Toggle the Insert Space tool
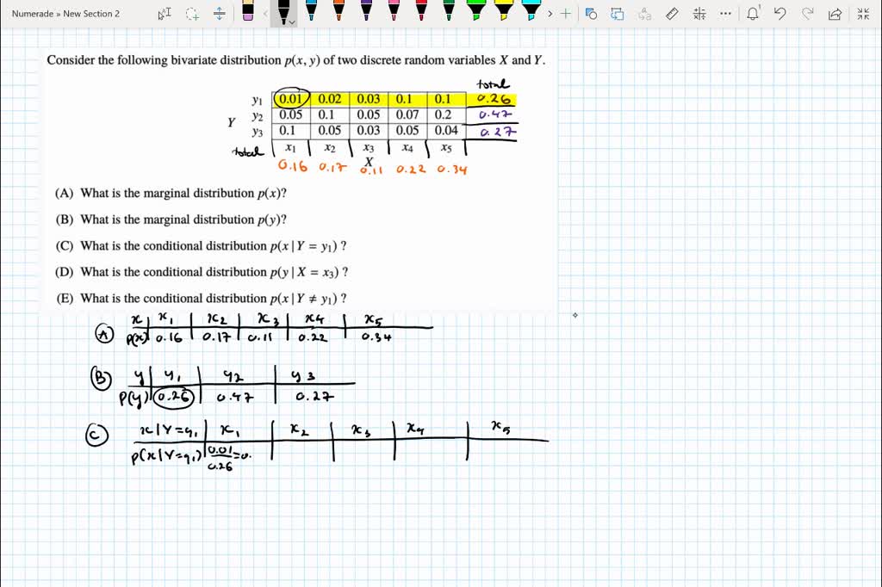This screenshot has width=882, height=587. point(220,13)
